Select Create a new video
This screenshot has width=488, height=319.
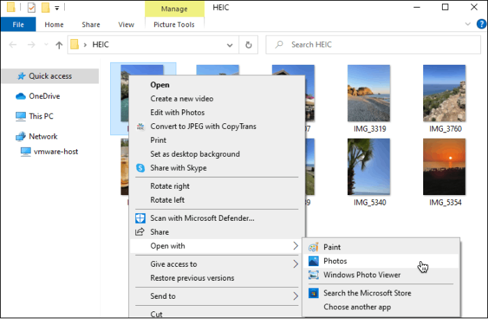(x=217, y=99)
